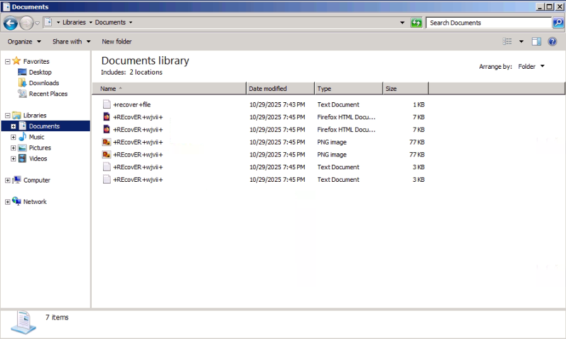Image resolution: width=566 pixels, height=339 pixels.
Task: Collapse the Favorites group
Action: [x=8, y=62]
